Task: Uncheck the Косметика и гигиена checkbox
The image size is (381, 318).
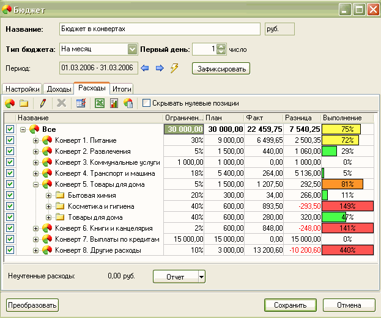Action: coord(10,206)
